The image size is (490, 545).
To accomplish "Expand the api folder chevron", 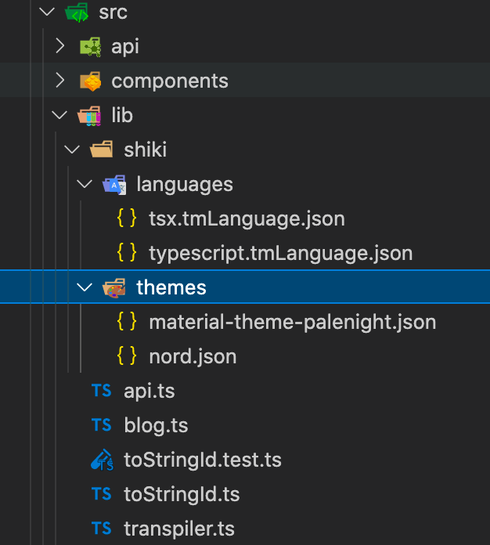I will click(60, 47).
